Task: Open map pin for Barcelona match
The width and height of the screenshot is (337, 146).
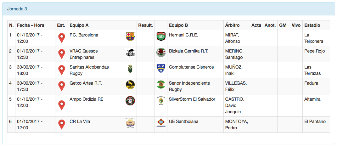Action: (x=62, y=38)
